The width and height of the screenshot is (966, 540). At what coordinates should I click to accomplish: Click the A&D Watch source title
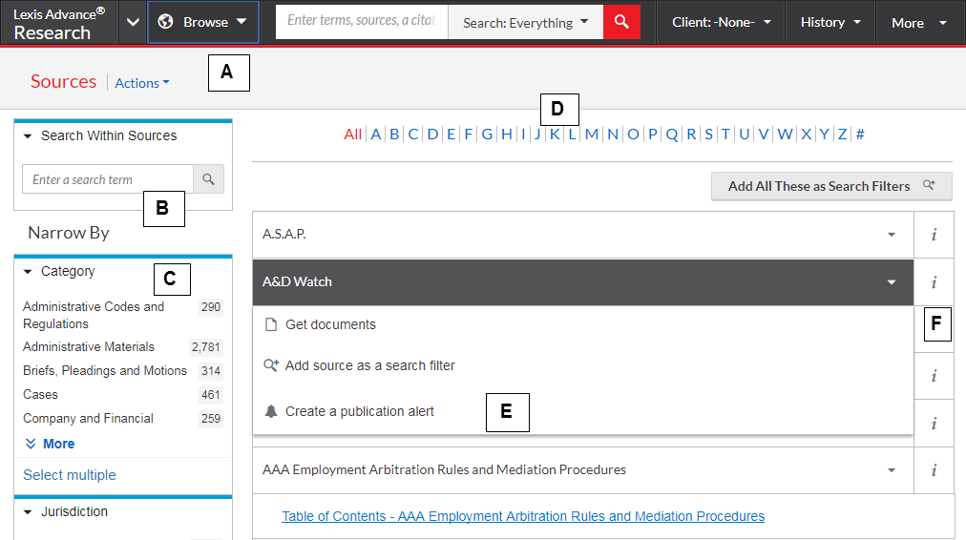pyautogui.click(x=297, y=282)
